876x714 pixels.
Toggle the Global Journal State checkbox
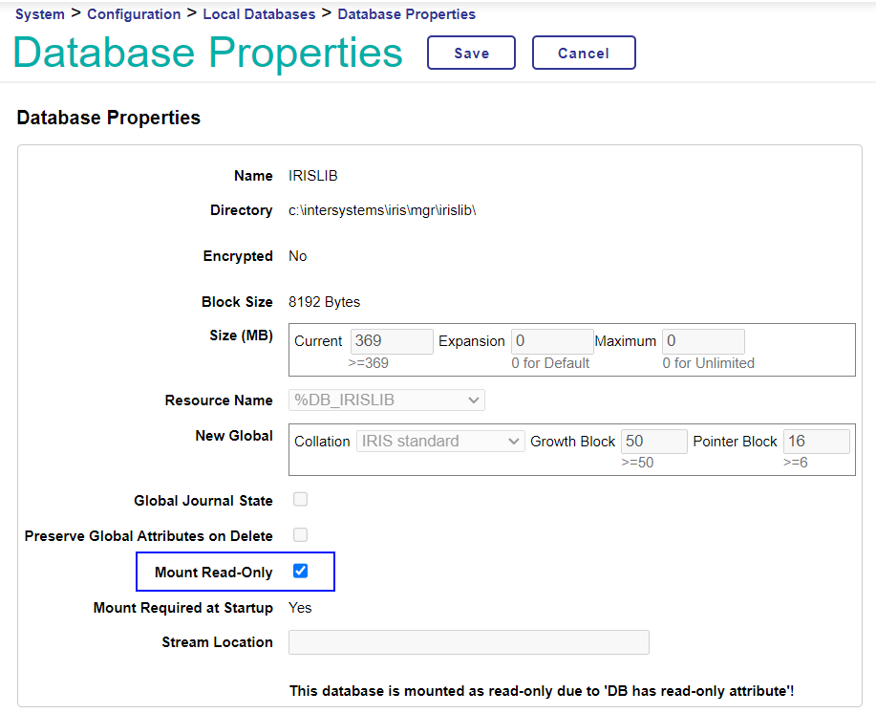(301, 500)
